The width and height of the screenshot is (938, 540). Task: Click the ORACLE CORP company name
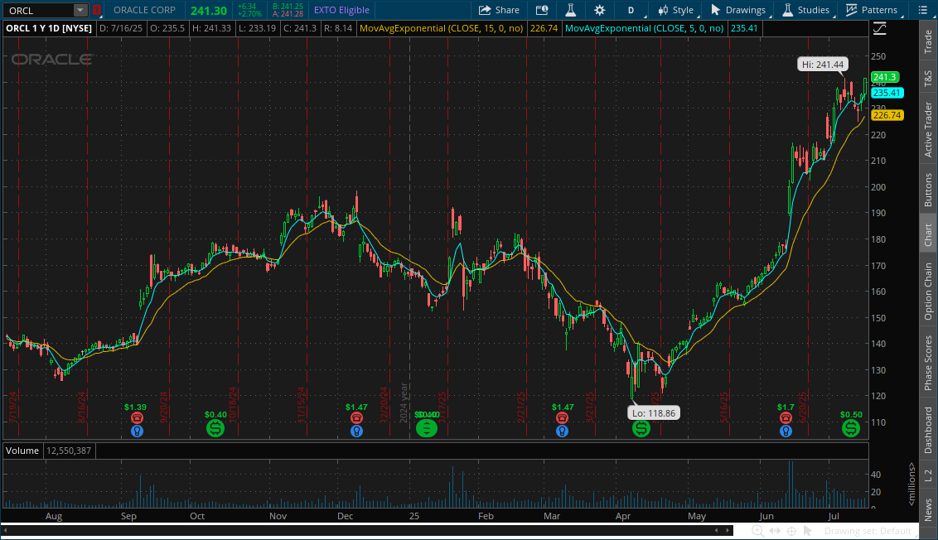144,10
